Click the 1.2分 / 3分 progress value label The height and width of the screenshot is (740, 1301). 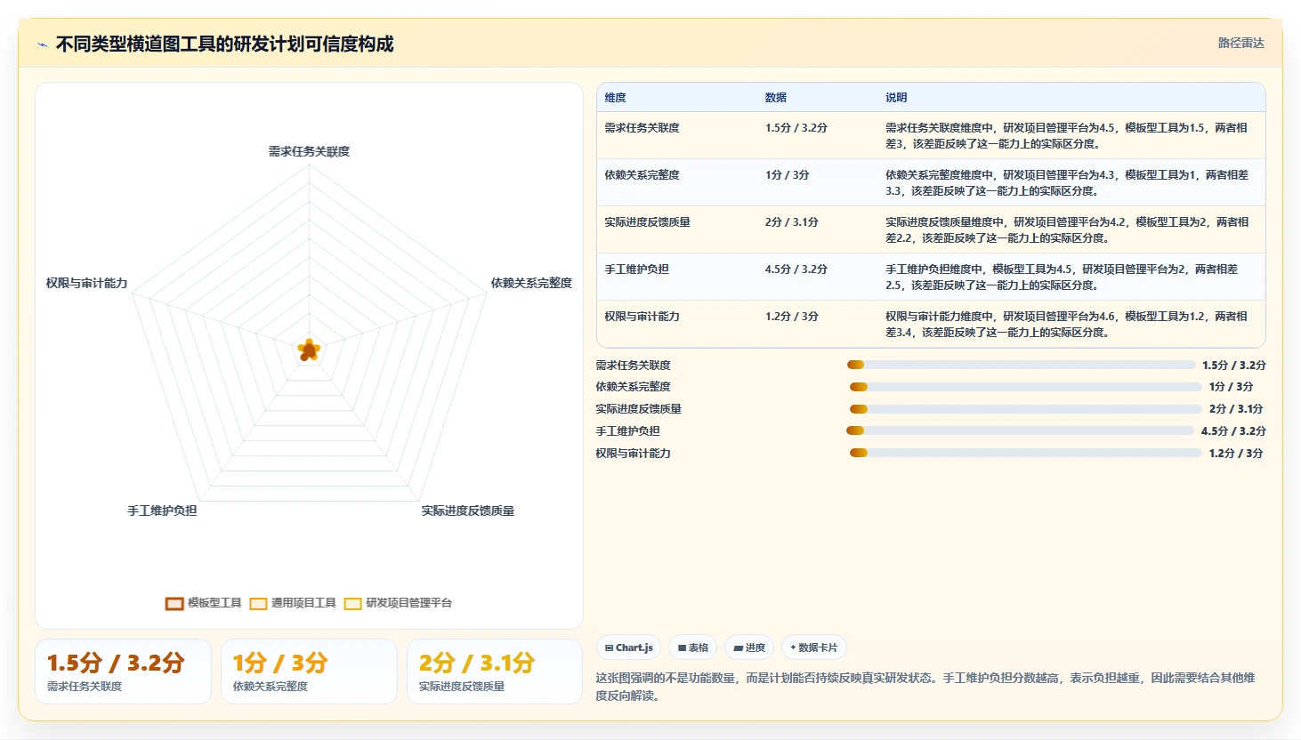[1236, 454]
